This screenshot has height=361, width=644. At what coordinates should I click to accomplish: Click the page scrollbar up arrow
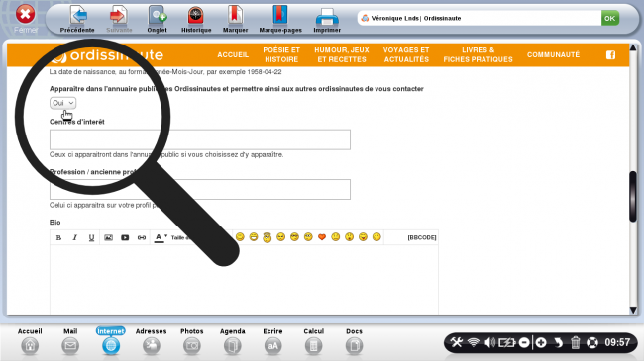coord(633,48)
